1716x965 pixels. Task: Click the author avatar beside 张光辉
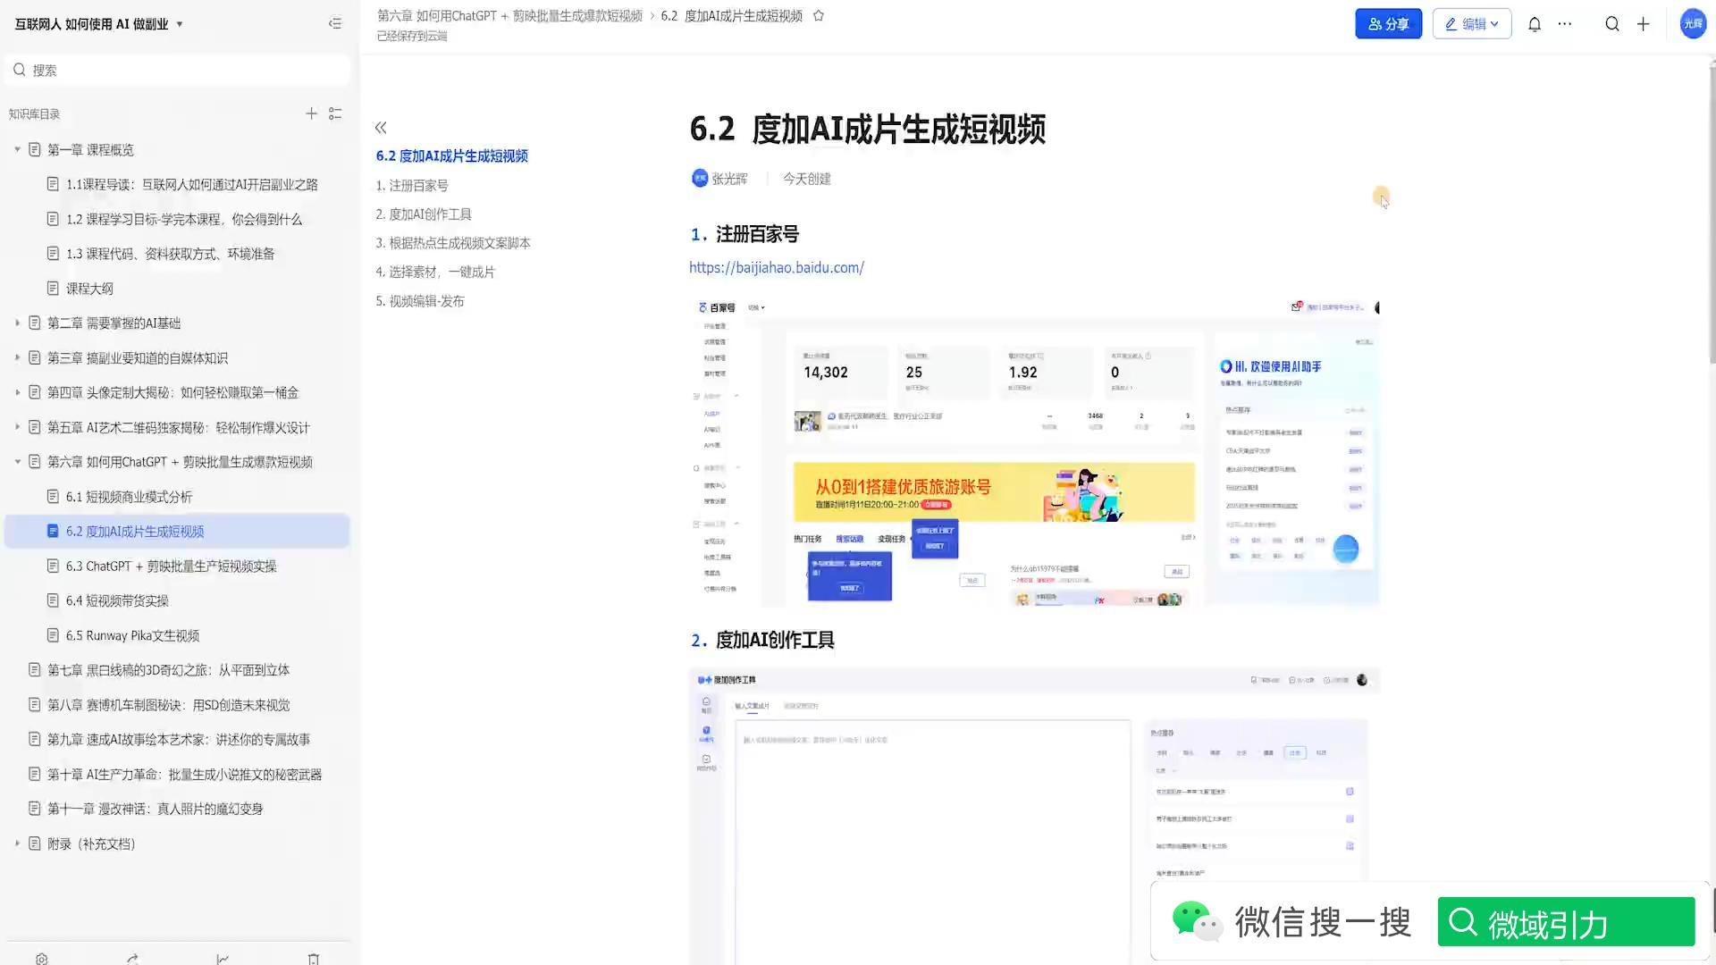pyautogui.click(x=700, y=179)
